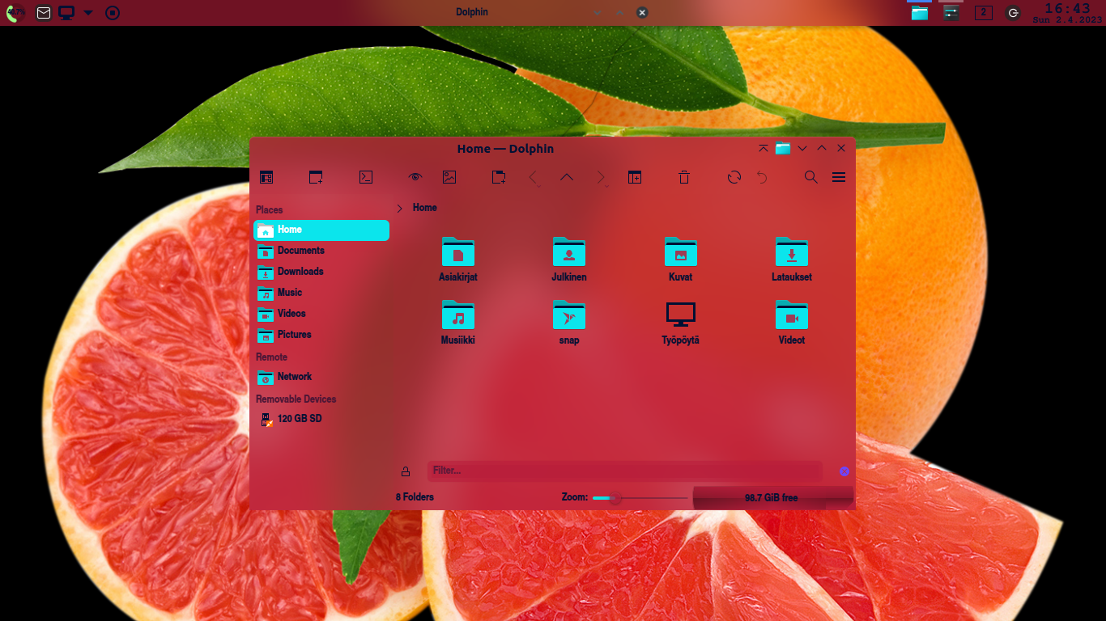Click the Removable Devices section header
1106x621 pixels.
(296, 399)
